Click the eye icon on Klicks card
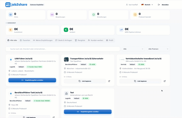182x118 pixels. (x=10, y=15)
